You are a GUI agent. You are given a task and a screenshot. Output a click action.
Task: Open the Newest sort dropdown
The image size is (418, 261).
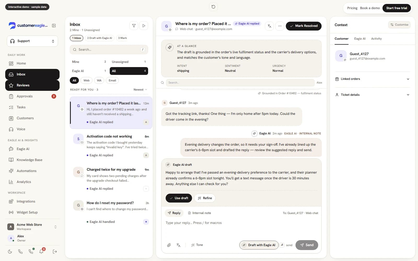(140, 90)
